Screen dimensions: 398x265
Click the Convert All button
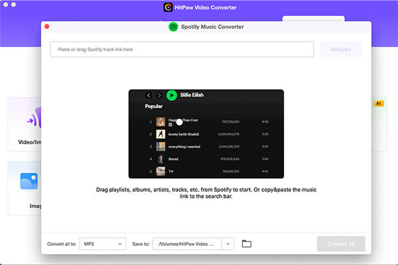pos(341,244)
